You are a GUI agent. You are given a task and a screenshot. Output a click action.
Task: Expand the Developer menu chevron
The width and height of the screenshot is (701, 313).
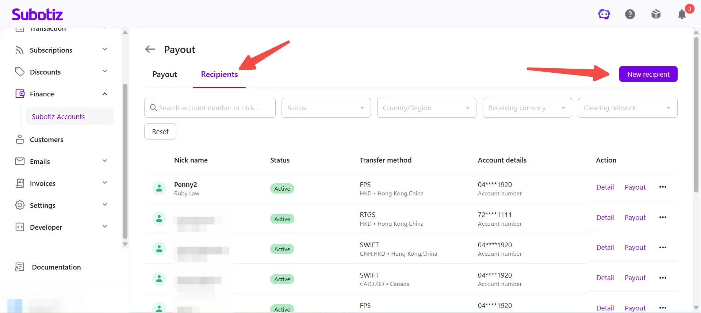tap(105, 226)
